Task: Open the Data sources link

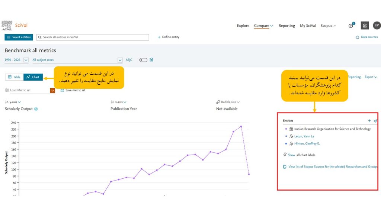Action: [x=369, y=37]
